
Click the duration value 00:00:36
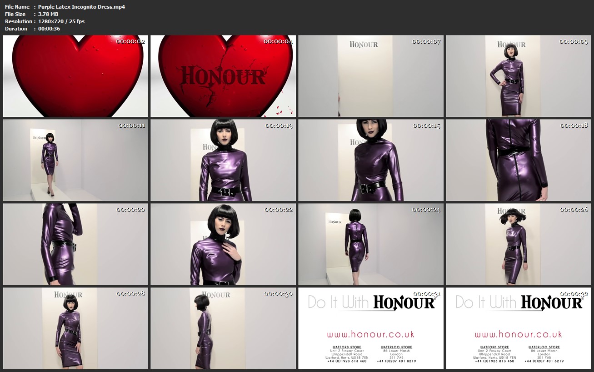(x=49, y=29)
